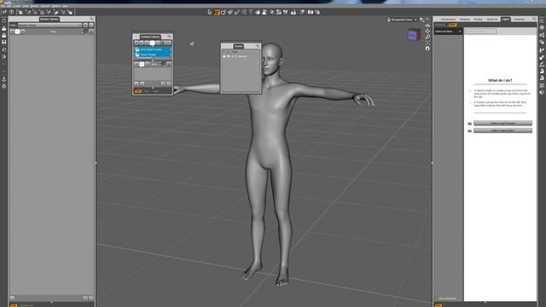Click the Frame selection viewport control

coord(427,43)
